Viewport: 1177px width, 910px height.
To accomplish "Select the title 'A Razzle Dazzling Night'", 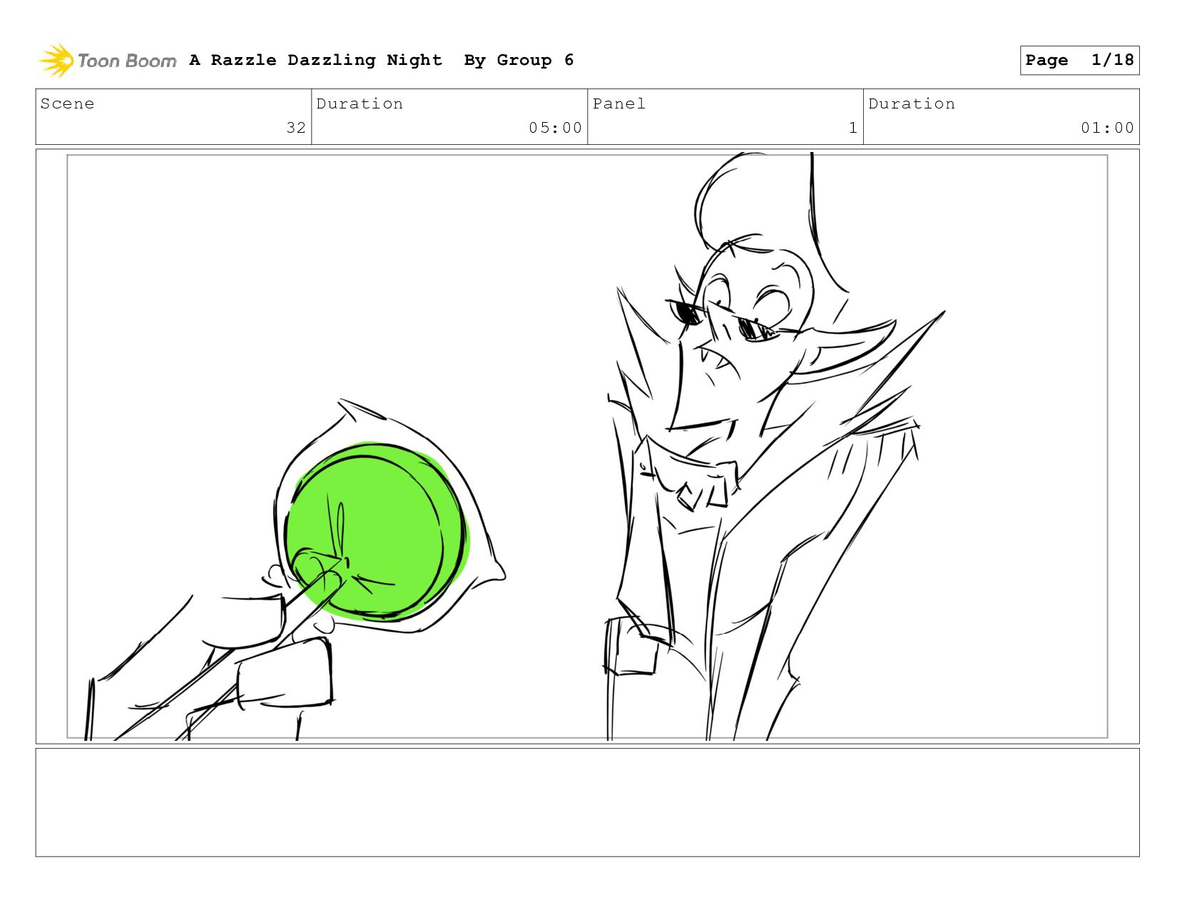I will [x=315, y=60].
